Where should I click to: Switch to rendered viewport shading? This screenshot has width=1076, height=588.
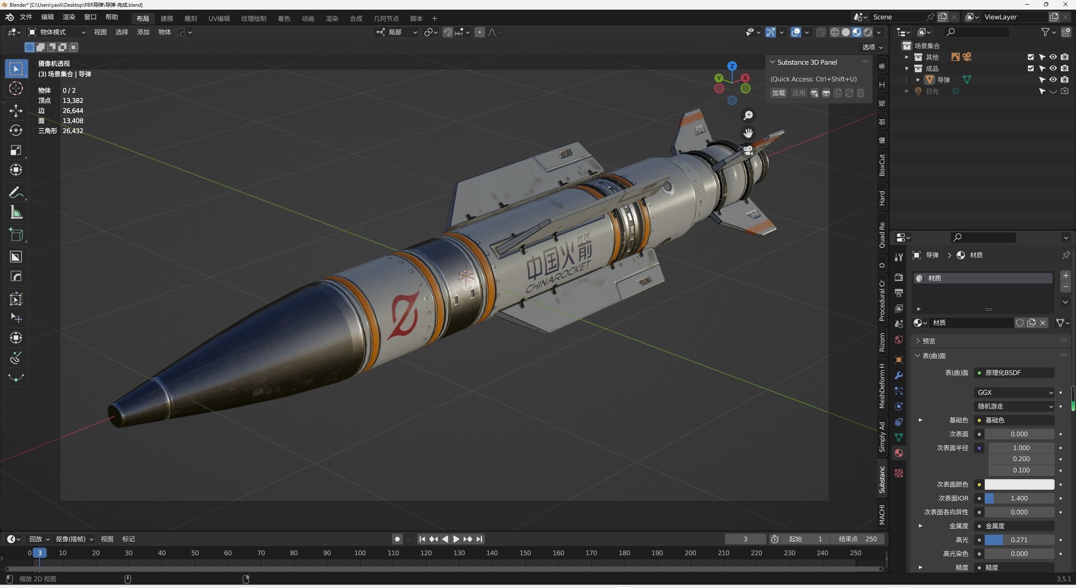[x=868, y=32]
